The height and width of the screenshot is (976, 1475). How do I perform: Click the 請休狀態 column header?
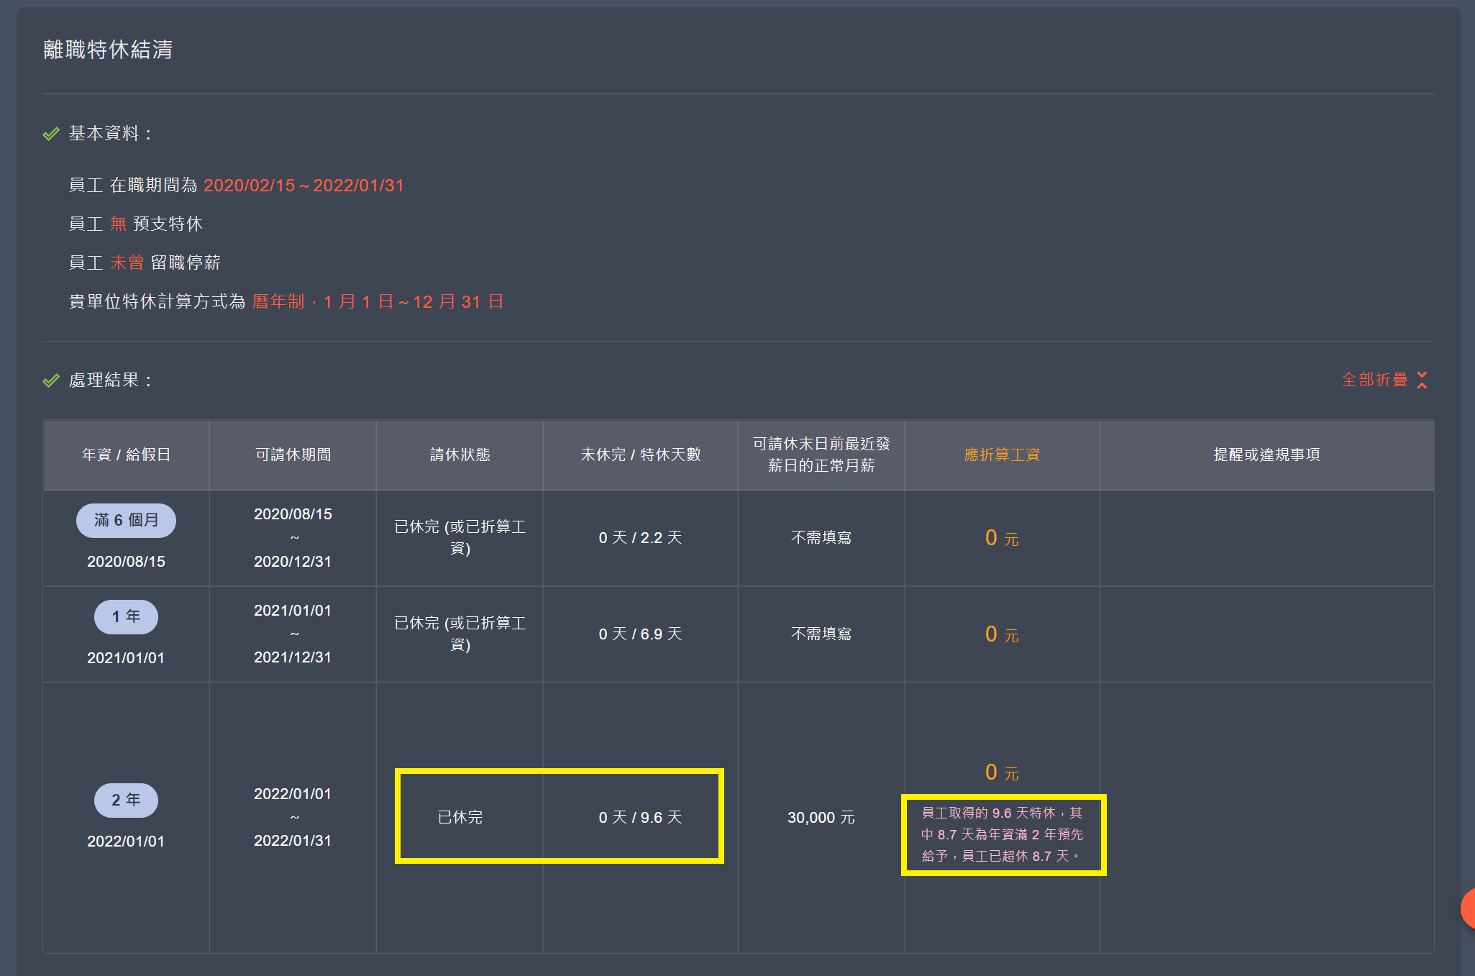460,455
